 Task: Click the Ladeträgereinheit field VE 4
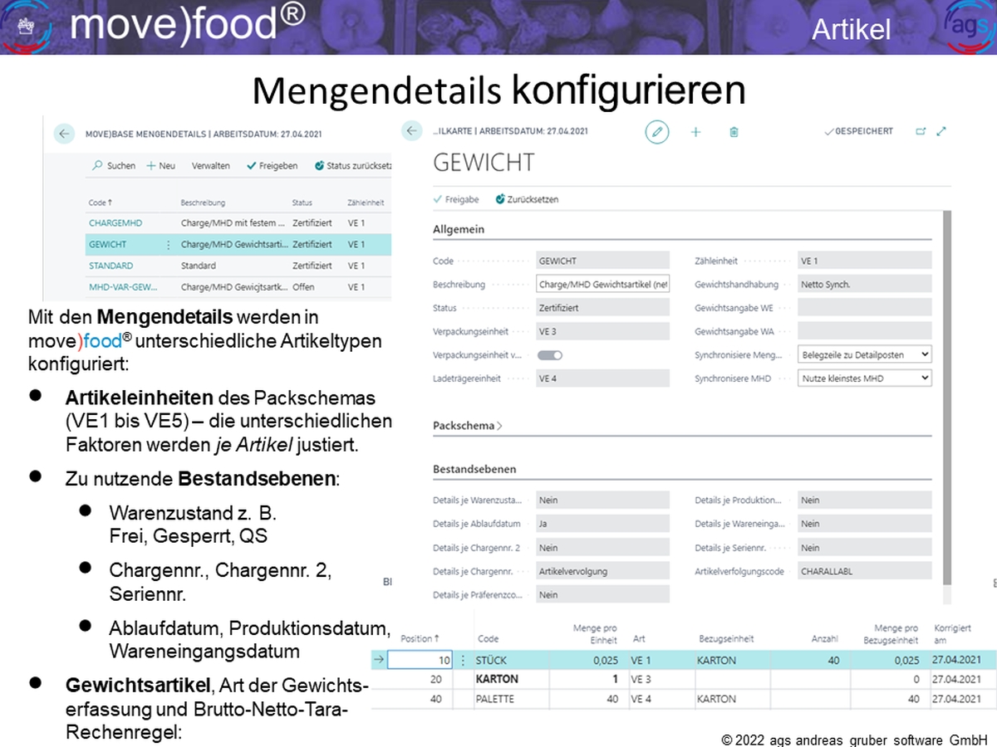point(603,378)
